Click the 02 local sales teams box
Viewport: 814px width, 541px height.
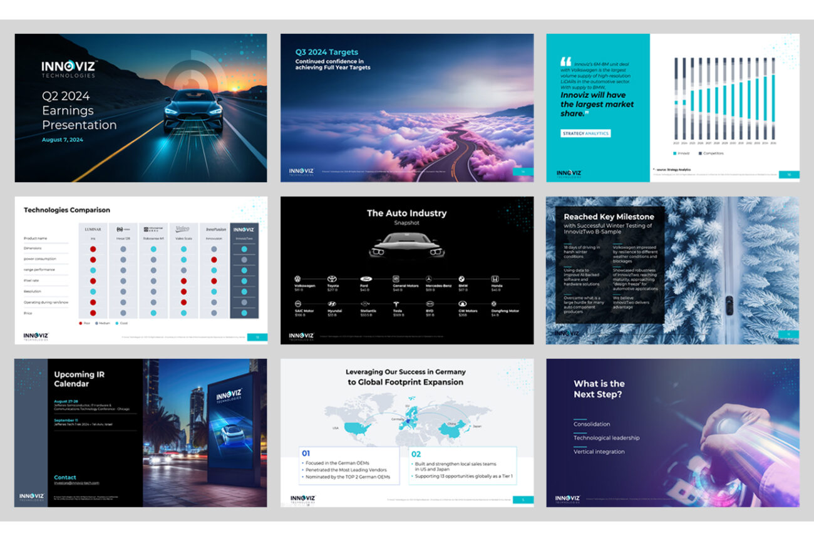pos(462,466)
